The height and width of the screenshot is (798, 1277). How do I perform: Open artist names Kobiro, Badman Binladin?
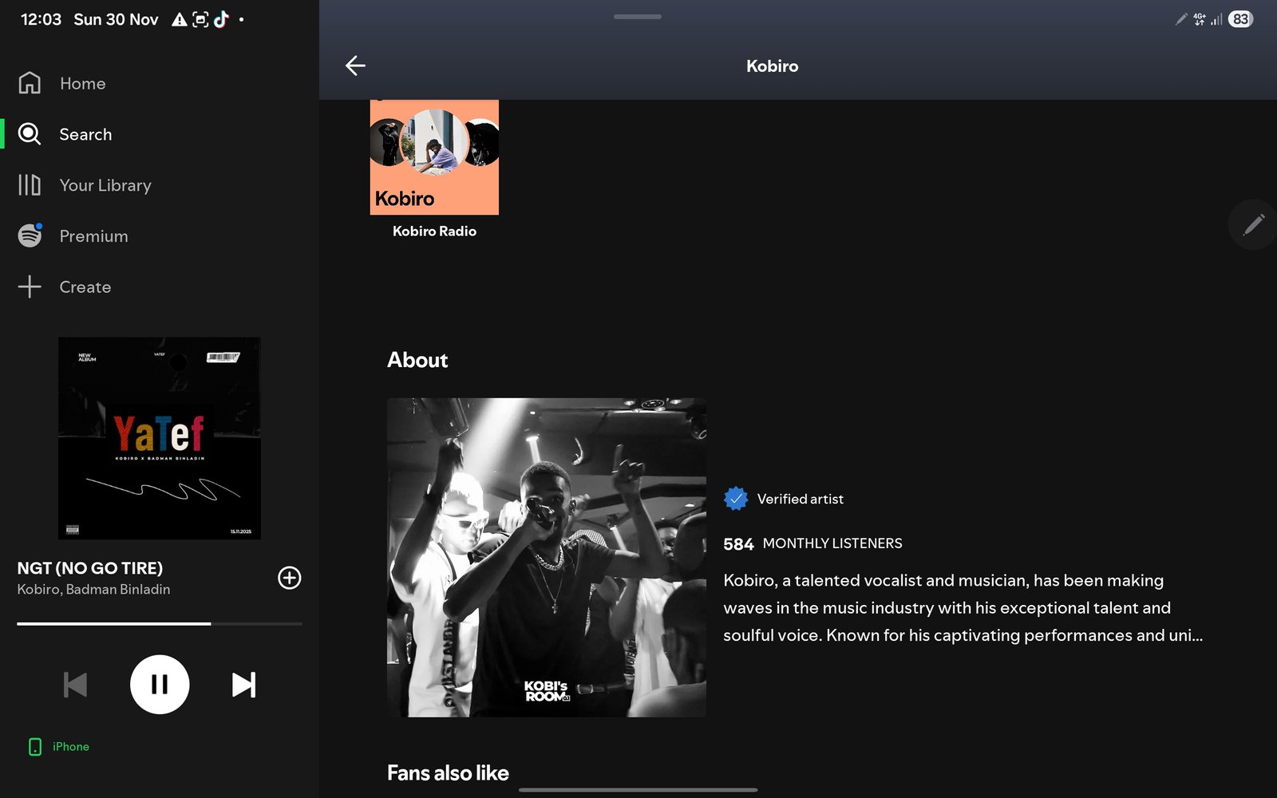(x=93, y=590)
